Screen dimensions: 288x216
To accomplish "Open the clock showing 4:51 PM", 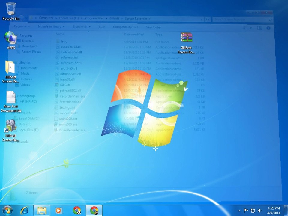I will [x=274, y=211].
